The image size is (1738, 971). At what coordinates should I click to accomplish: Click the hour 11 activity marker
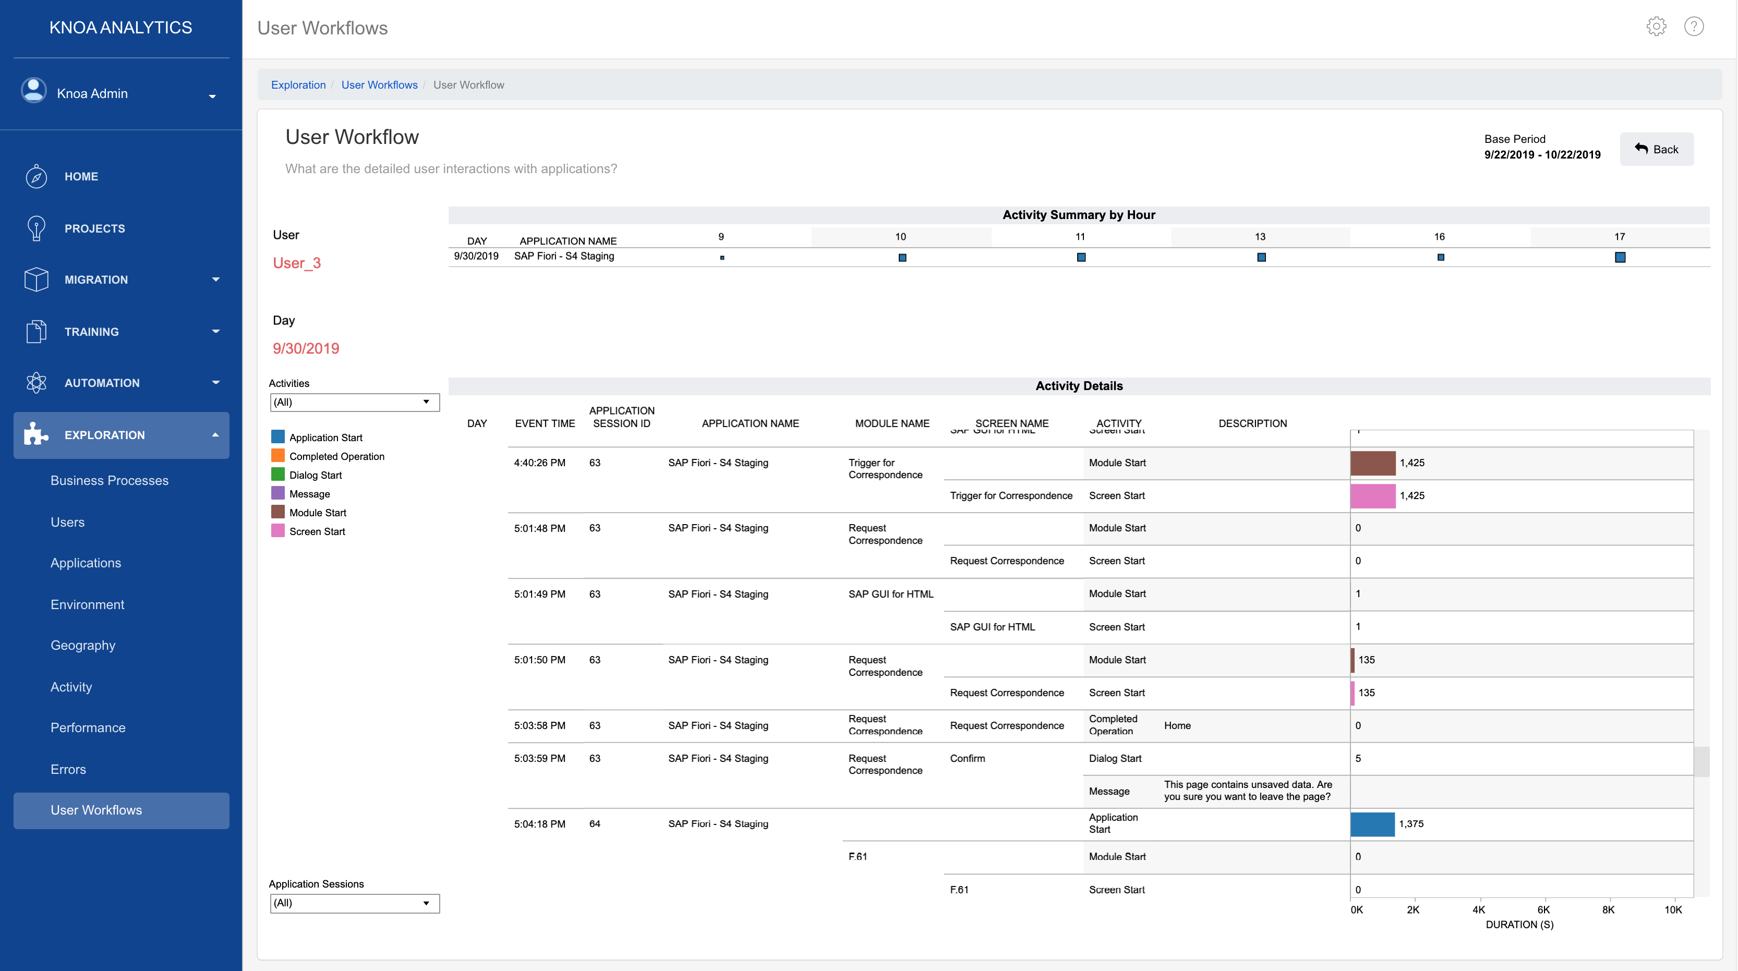1081,257
